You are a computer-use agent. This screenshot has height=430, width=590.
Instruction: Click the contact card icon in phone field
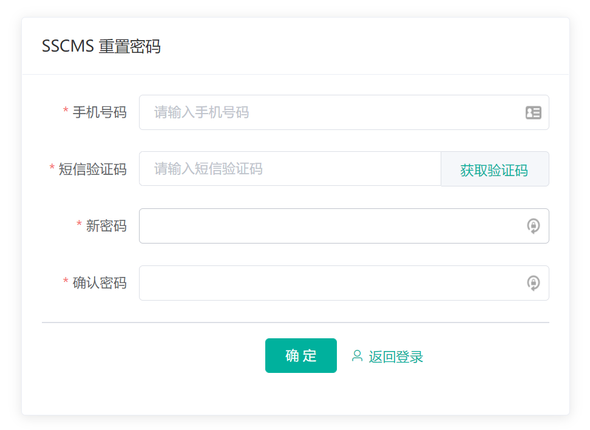click(x=533, y=112)
